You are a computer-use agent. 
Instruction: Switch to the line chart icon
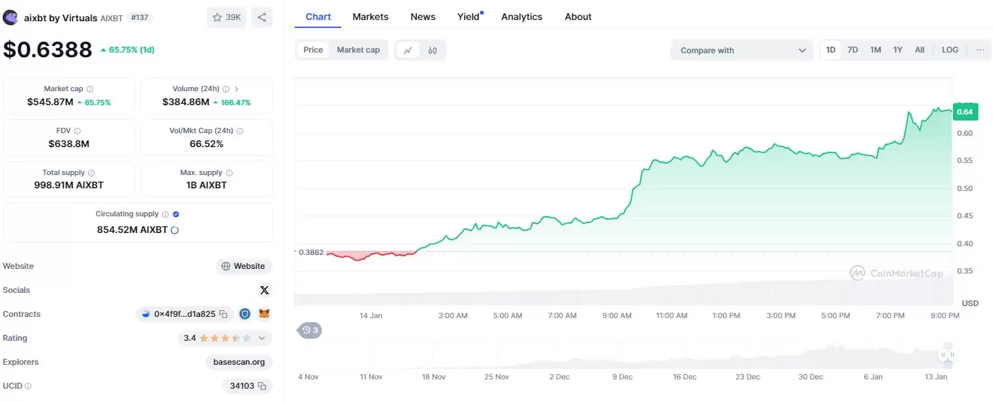(x=408, y=50)
